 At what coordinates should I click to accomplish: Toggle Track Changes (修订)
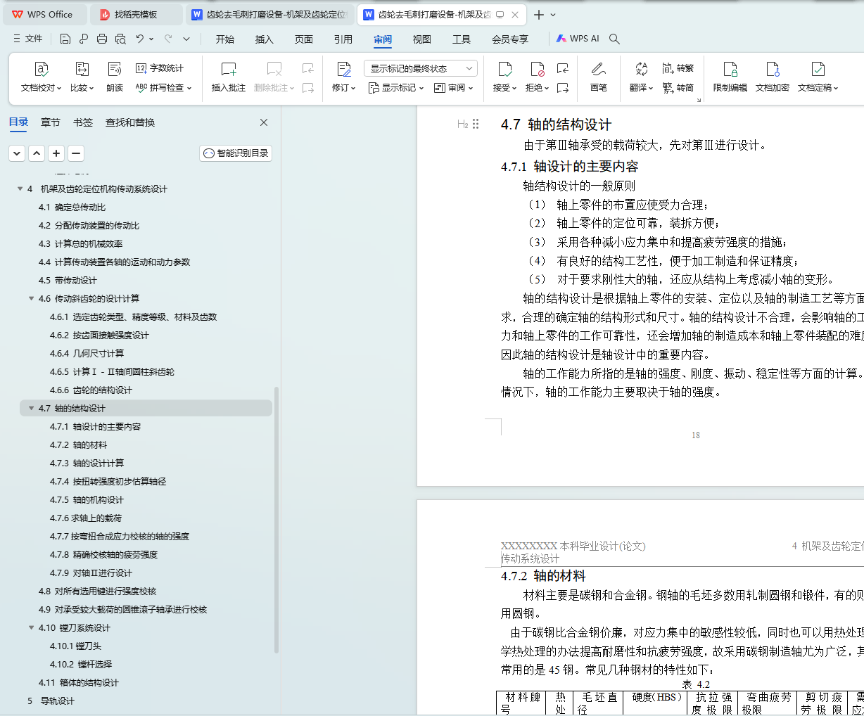(x=344, y=78)
